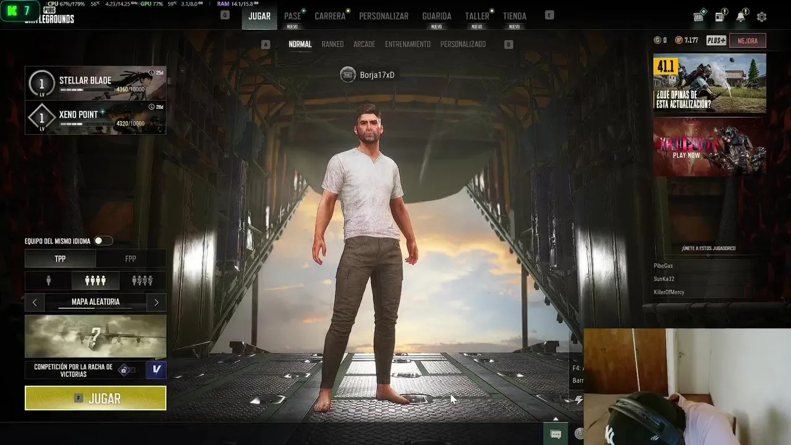Switch to ENTRENAMIENTO mode
The image size is (791, 445).
click(x=408, y=44)
